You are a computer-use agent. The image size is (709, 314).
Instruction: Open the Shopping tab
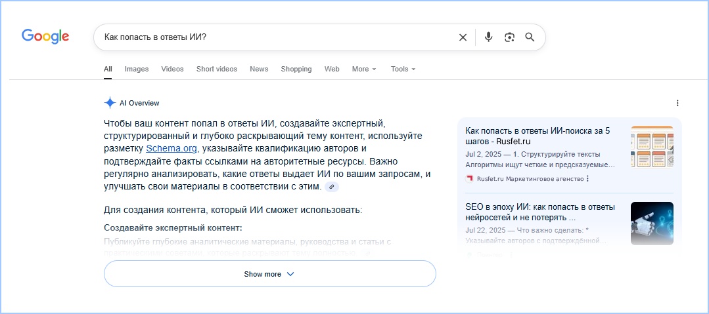coord(296,69)
